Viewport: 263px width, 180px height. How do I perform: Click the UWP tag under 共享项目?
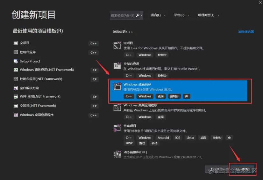click(129, 143)
